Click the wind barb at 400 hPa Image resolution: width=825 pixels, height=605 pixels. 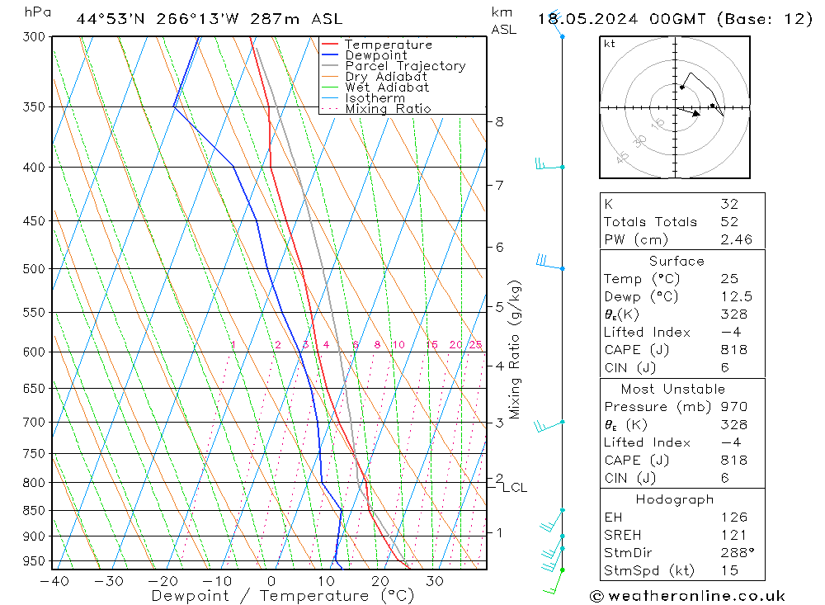click(x=549, y=165)
